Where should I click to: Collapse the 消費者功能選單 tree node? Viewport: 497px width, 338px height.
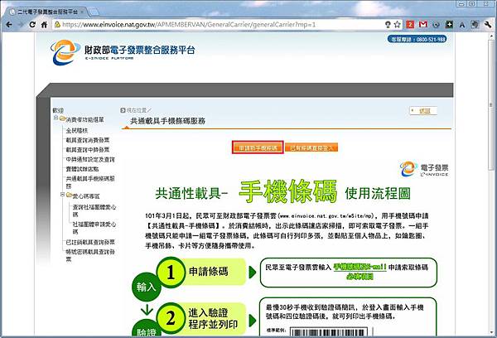[x=55, y=118]
